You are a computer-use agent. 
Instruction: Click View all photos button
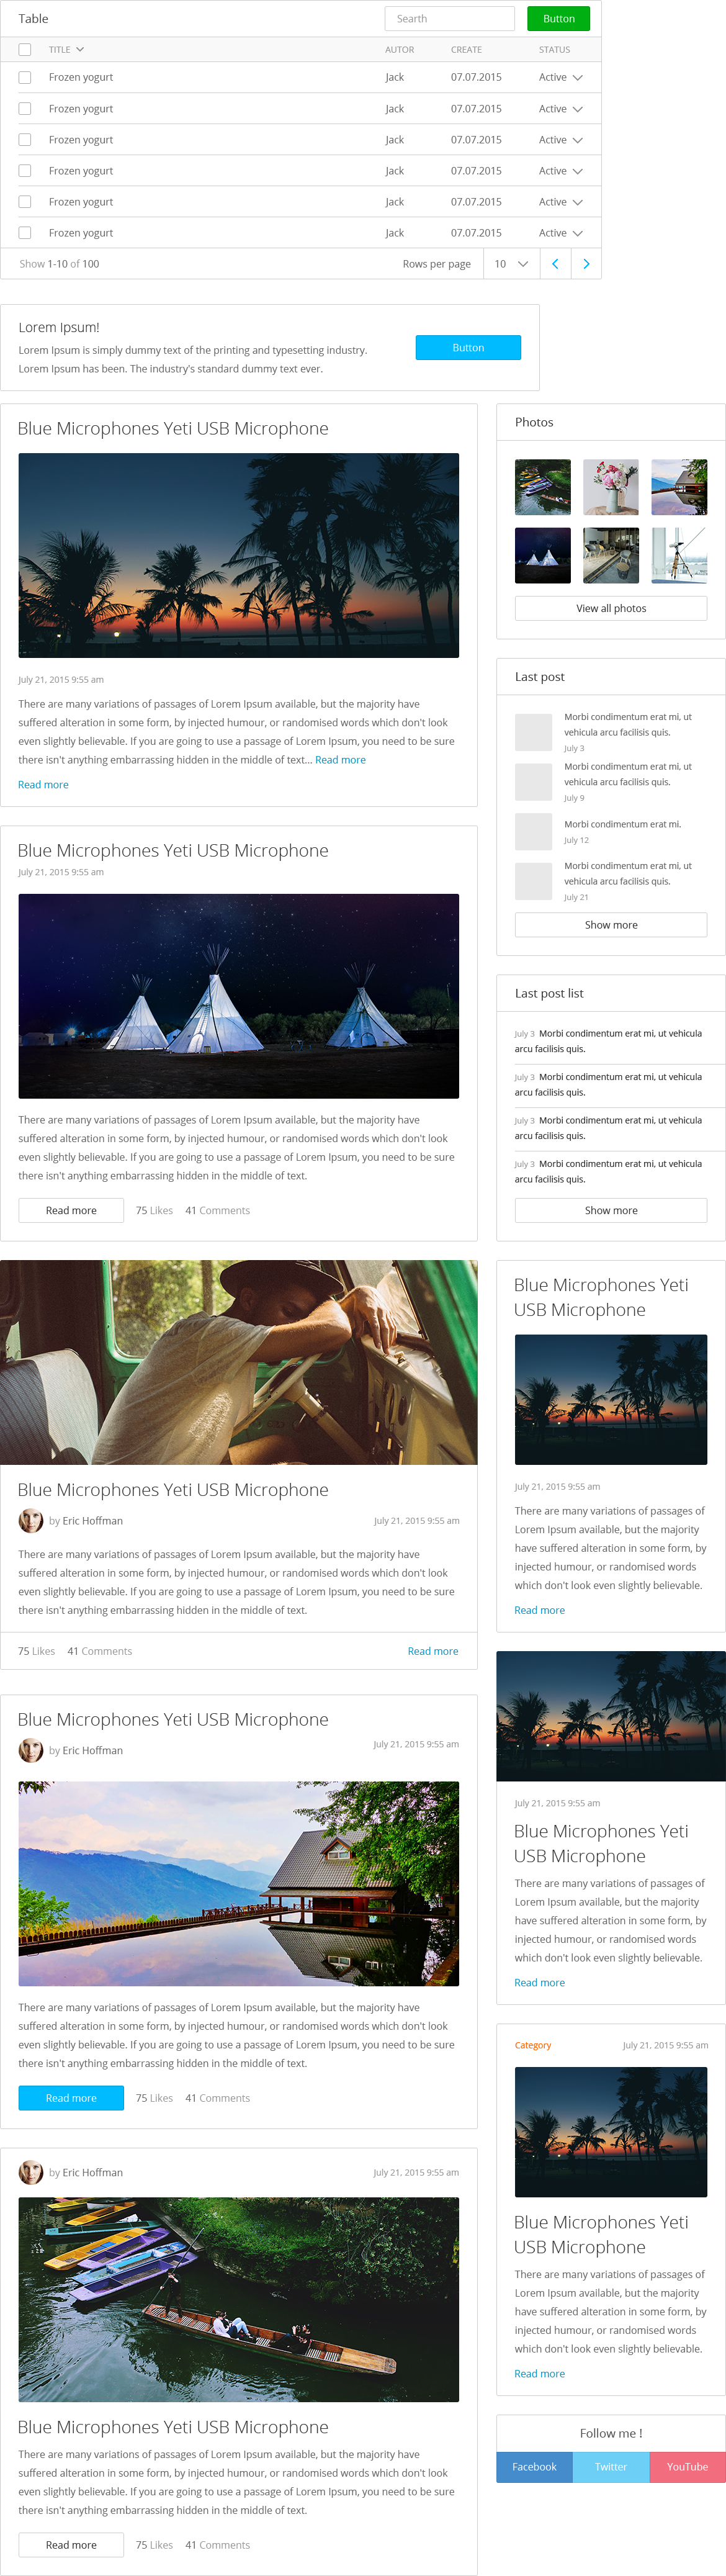pos(611,608)
